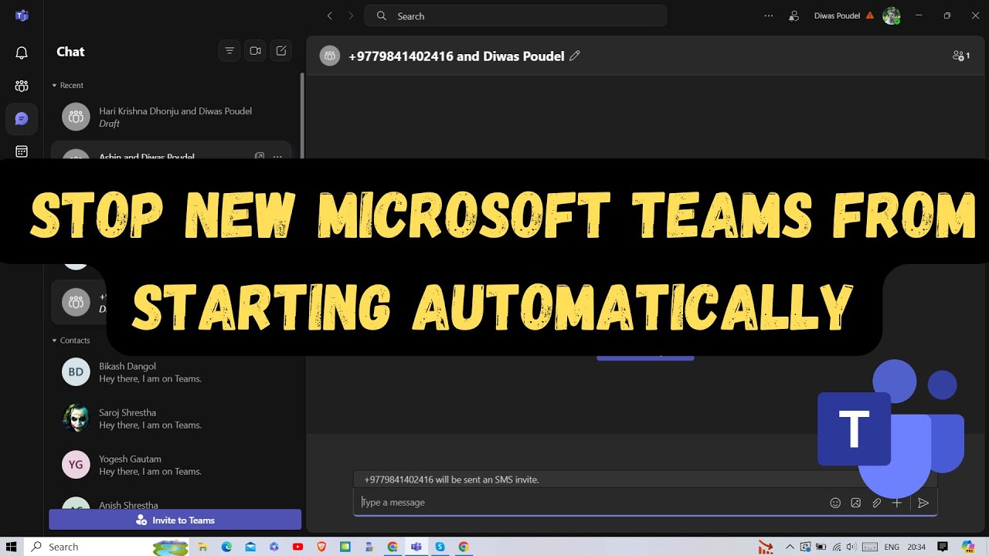Click the Search box at the top

click(x=515, y=15)
